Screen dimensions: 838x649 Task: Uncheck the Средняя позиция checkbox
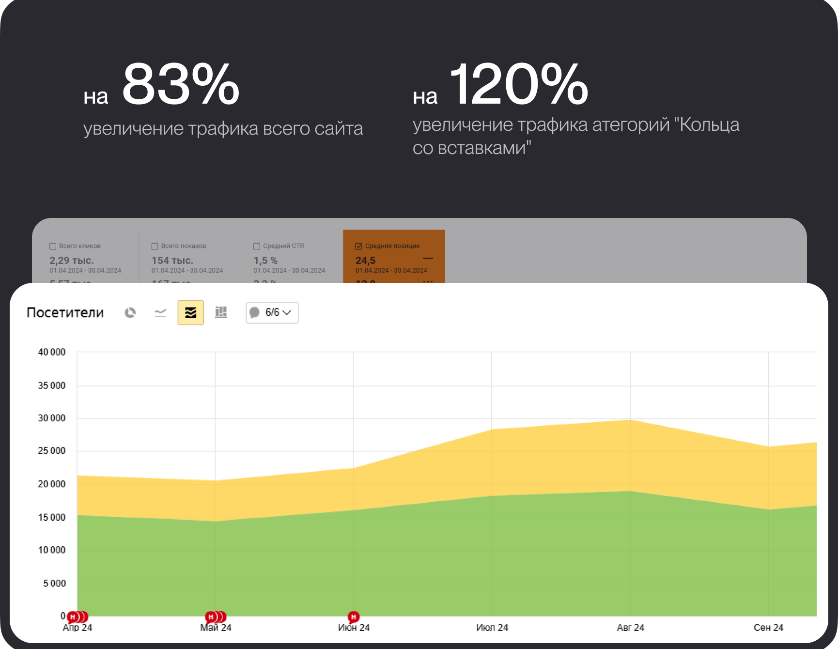point(359,246)
